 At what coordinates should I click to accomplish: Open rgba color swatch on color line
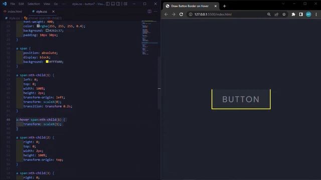pyautogui.click(x=38, y=26)
